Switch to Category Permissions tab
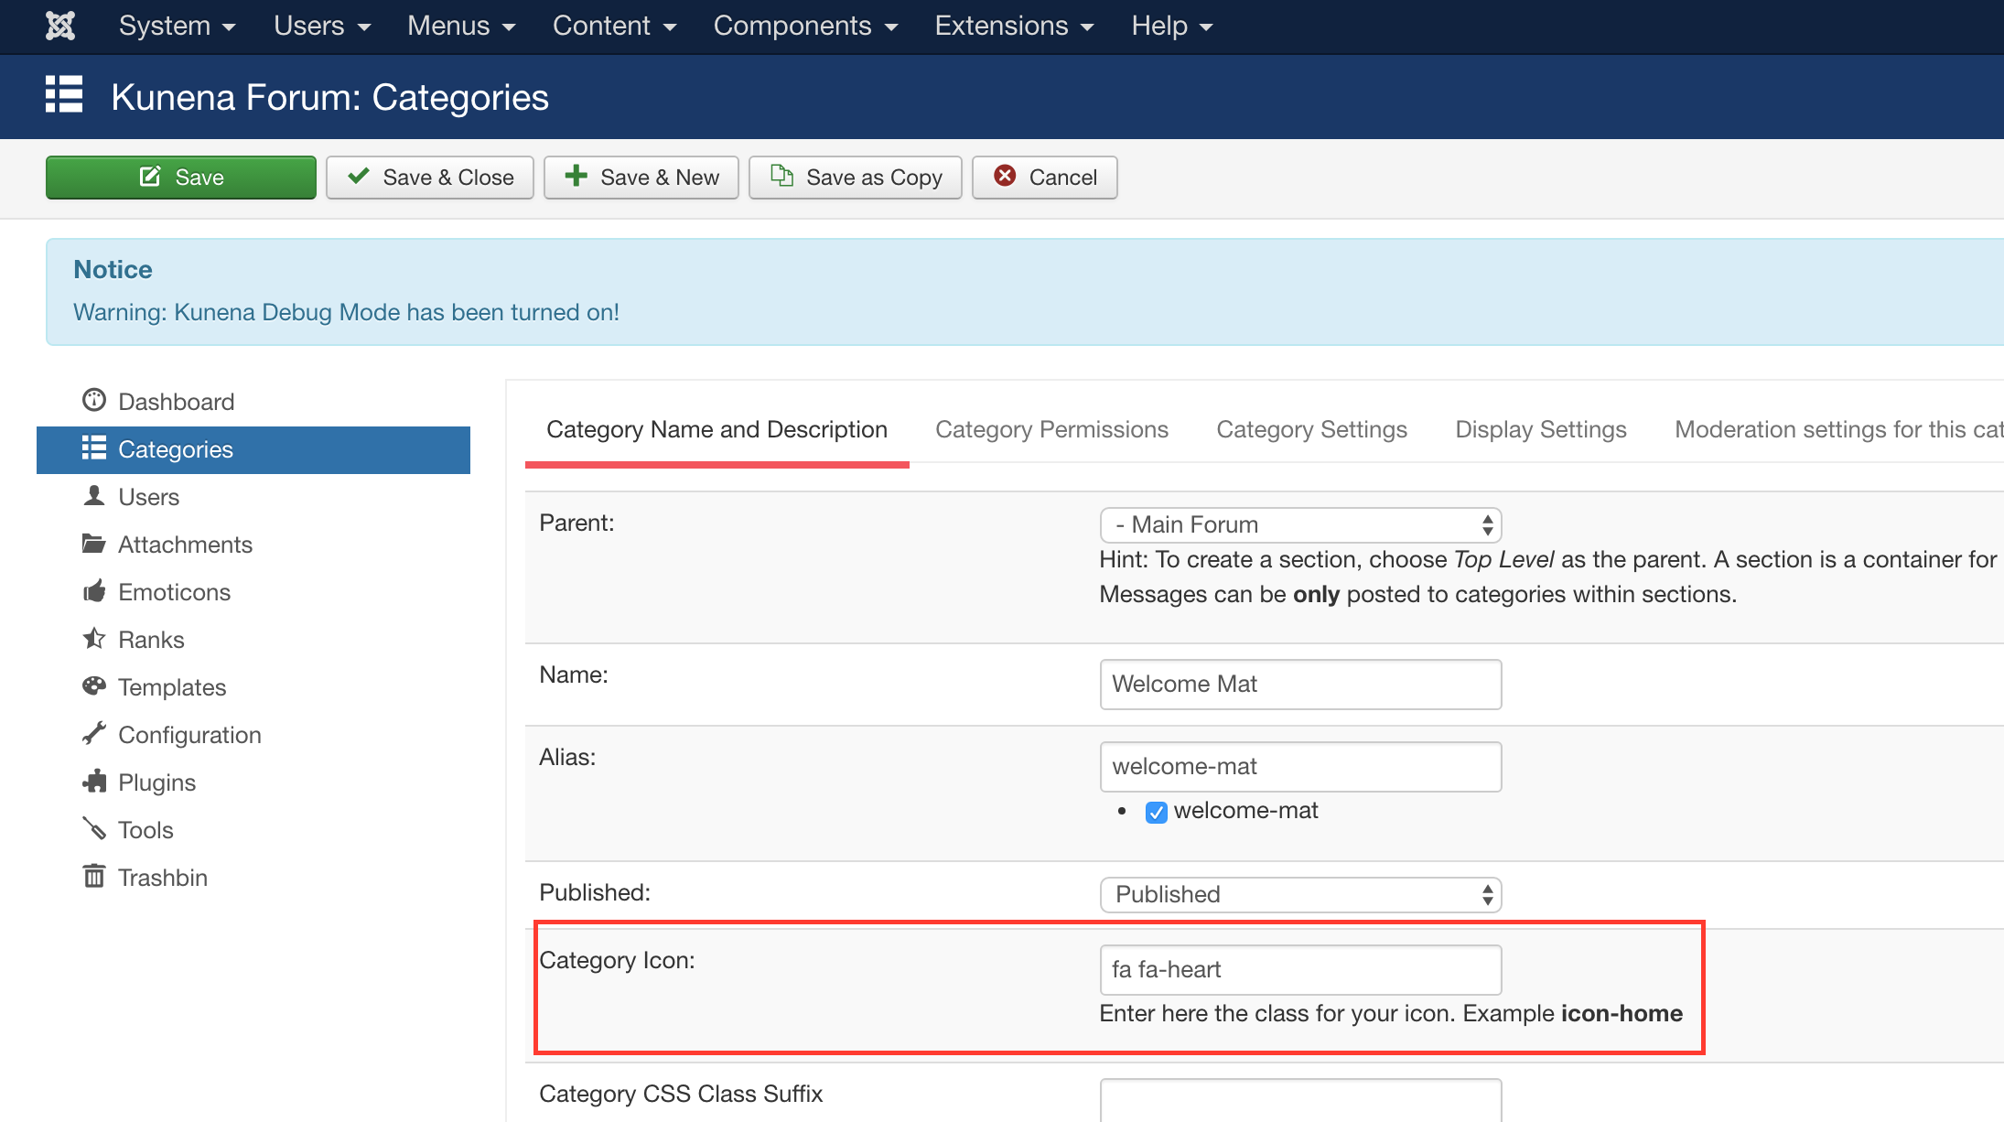This screenshot has height=1122, width=2004. pos(1051,429)
